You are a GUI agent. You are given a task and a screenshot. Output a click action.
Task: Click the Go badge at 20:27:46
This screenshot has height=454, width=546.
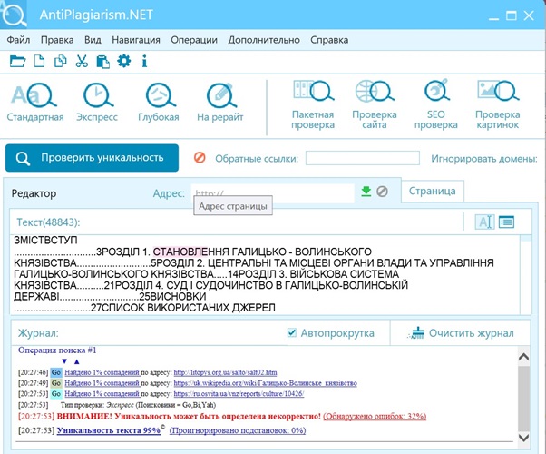click(56, 372)
